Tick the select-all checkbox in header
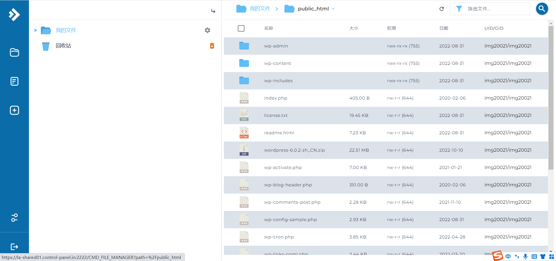The width and height of the screenshot is (556, 261). click(241, 28)
